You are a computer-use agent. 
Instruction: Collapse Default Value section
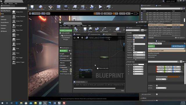[x=126, y=62]
